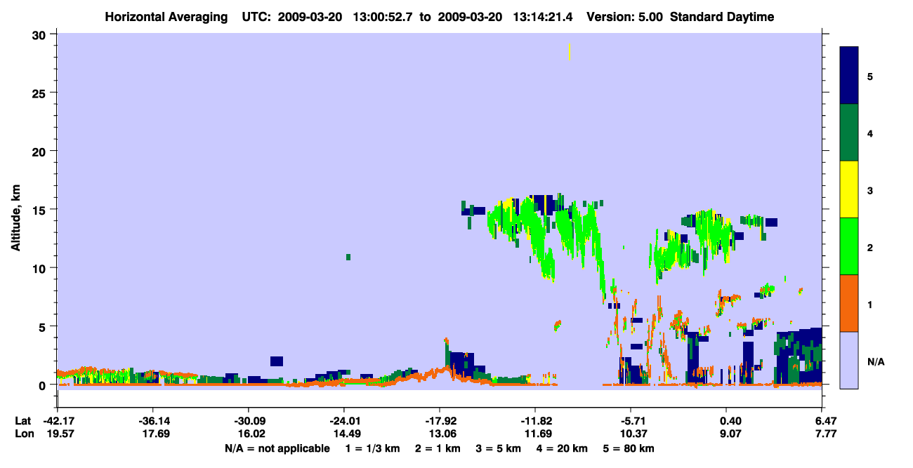The height and width of the screenshot is (468, 913).
Task: Click the isolated green pixel near 11 km
Action: click(348, 257)
